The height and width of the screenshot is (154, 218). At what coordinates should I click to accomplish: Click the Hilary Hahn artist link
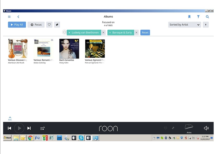[x=64, y=63]
